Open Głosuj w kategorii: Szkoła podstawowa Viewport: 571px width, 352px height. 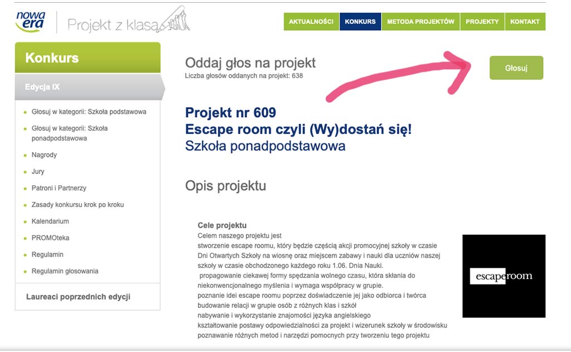pyautogui.click(x=89, y=112)
